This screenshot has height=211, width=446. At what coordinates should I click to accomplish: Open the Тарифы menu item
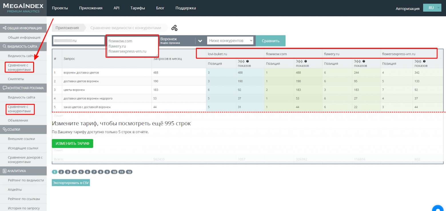coord(138,8)
